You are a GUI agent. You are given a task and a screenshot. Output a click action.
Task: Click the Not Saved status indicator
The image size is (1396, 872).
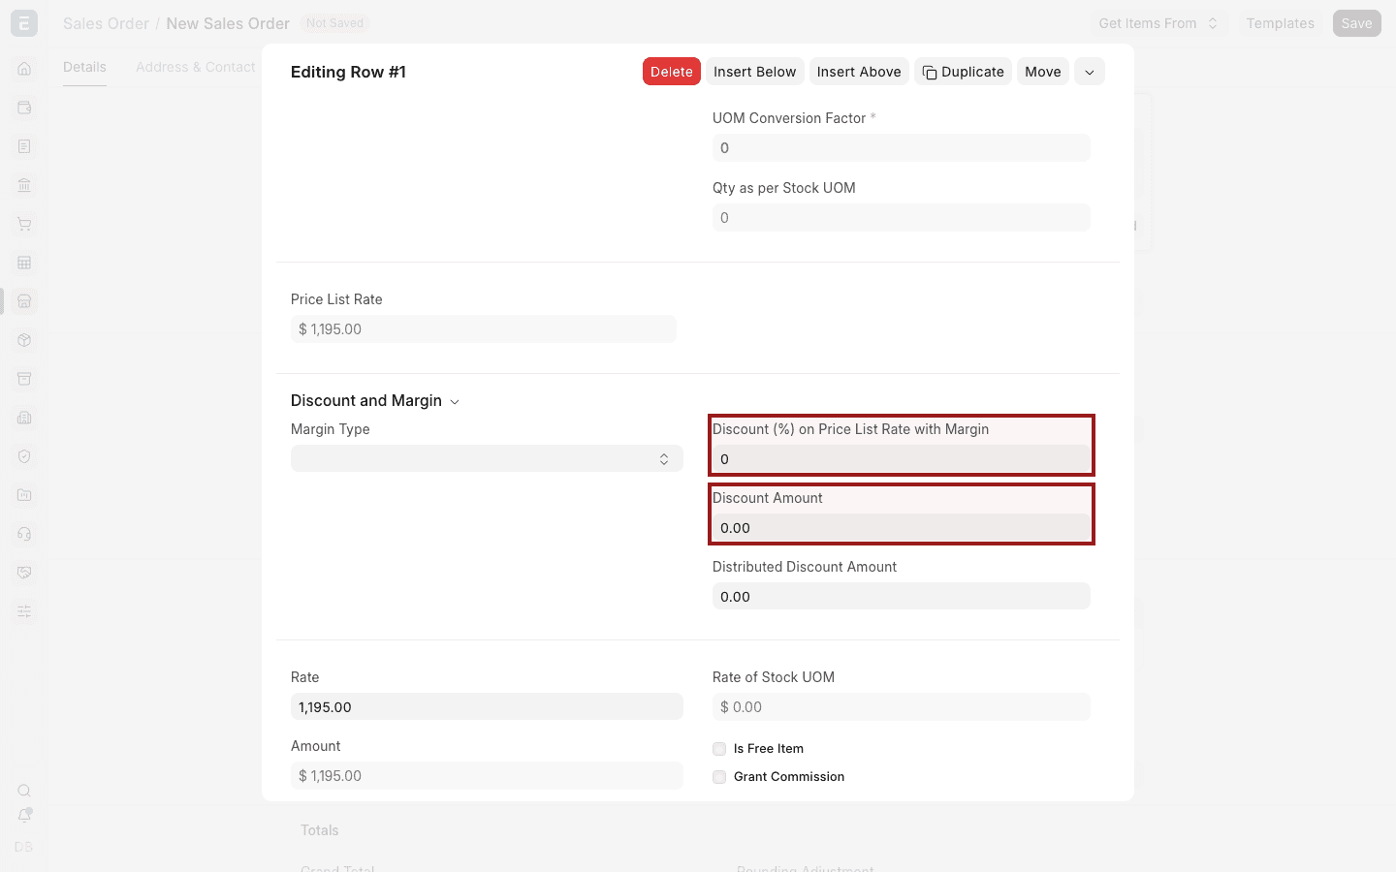click(334, 23)
